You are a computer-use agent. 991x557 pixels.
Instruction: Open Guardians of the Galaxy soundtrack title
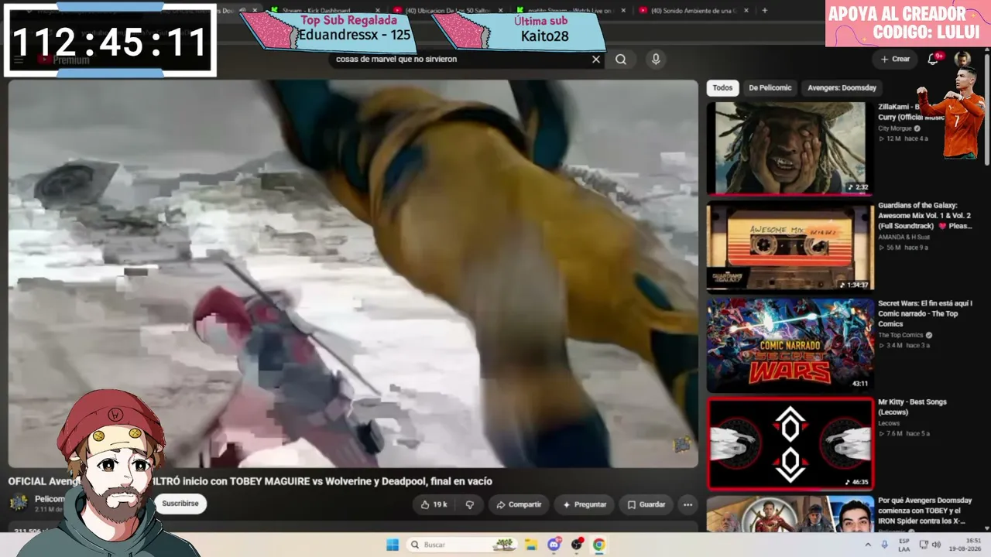point(925,216)
